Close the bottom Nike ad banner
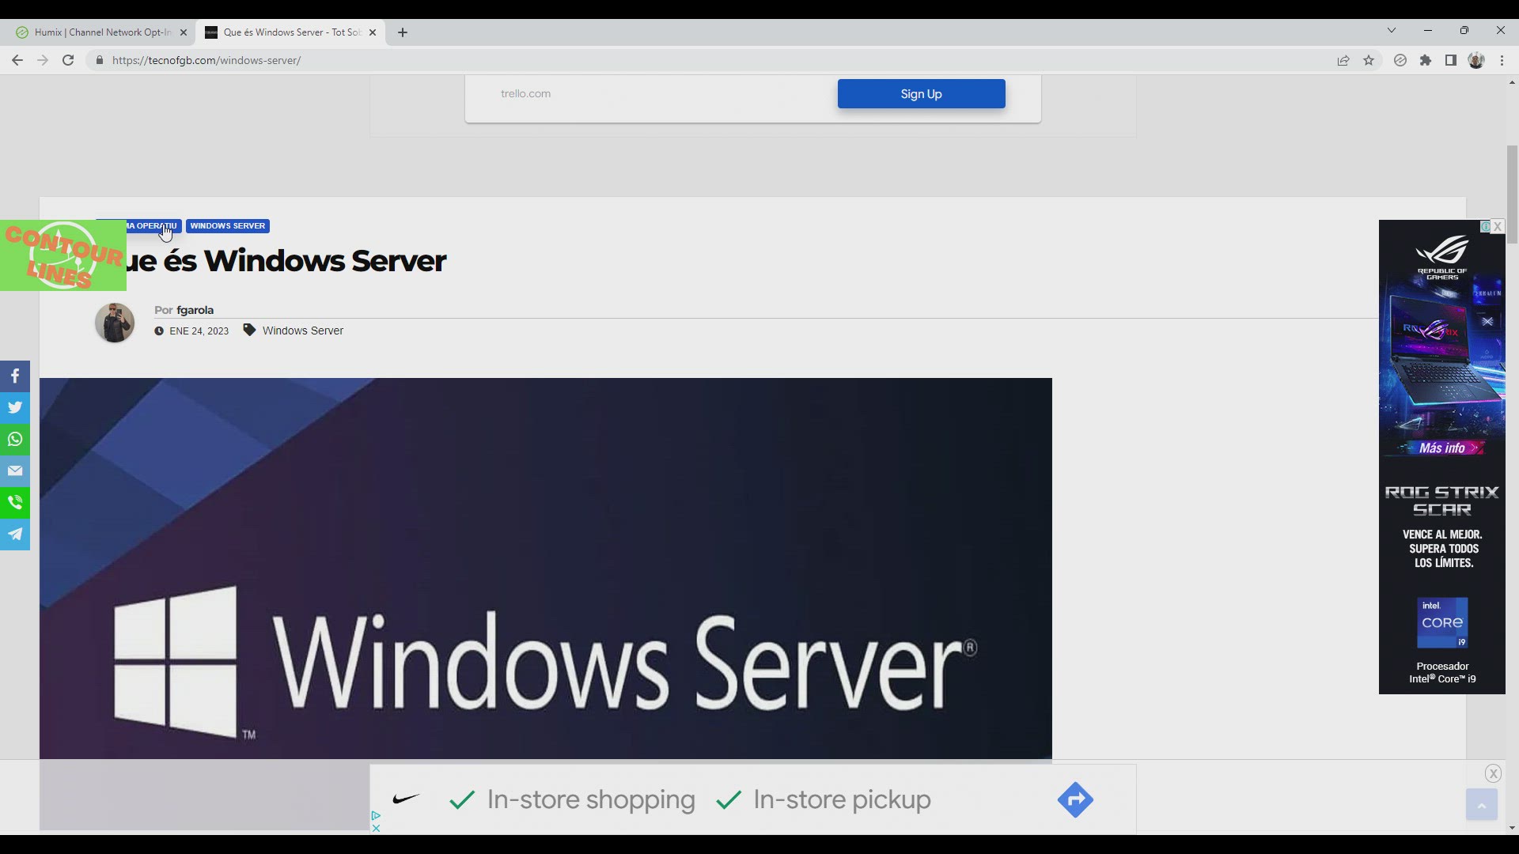The image size is (1519, 854). click(1493, 773)
